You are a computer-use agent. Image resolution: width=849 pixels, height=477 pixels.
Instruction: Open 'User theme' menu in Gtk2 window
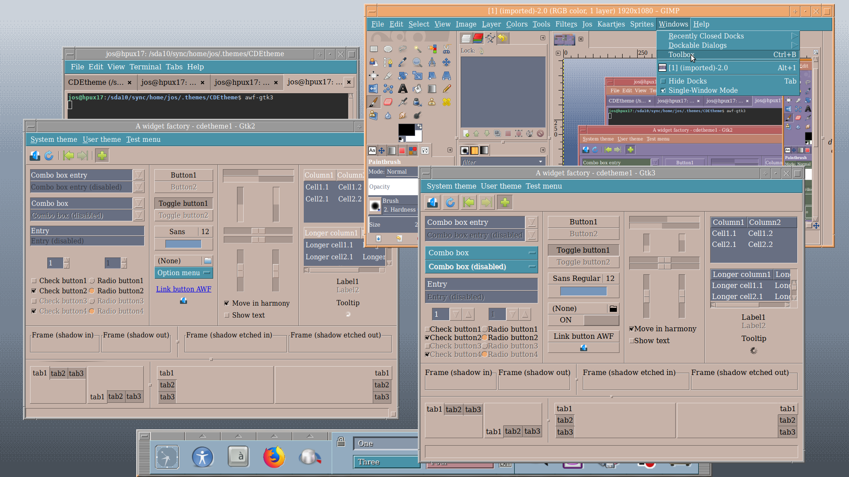coord(102,140)
